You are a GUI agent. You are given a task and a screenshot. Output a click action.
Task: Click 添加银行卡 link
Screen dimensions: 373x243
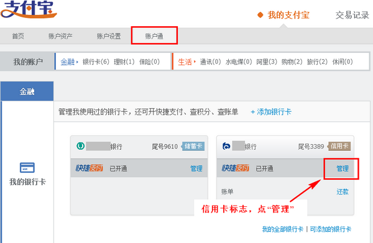pos(271,112)
